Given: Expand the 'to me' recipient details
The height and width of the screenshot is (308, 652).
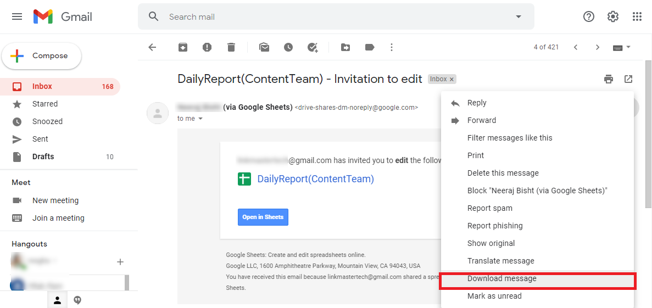Looking at the screenshot, I should pyautogui.click(x=200, y=119).
